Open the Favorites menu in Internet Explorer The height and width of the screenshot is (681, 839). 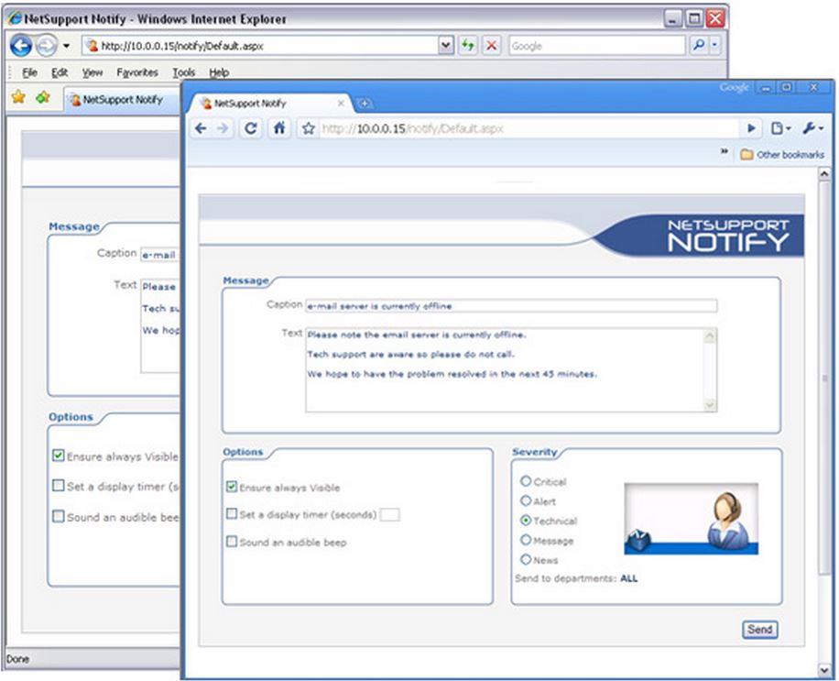[x=137, y=72]
